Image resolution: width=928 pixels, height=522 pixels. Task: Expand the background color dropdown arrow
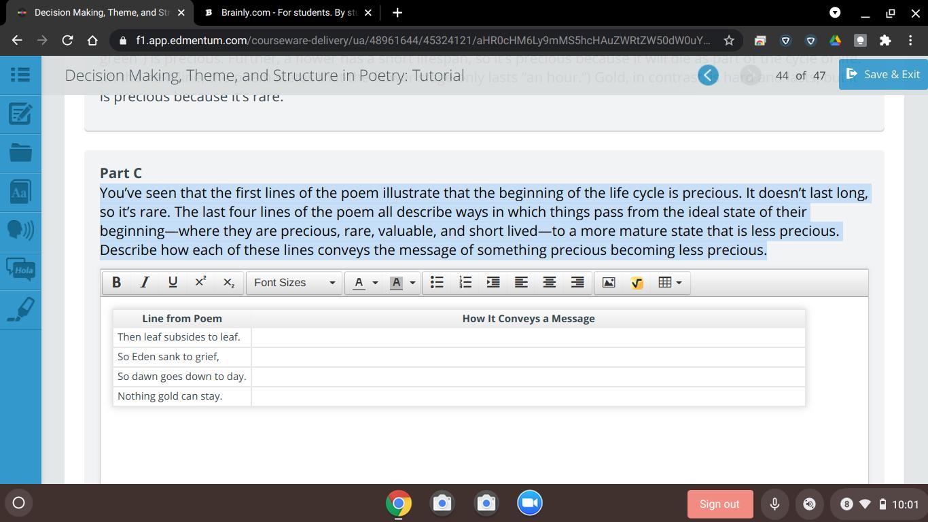coord(412,283)
